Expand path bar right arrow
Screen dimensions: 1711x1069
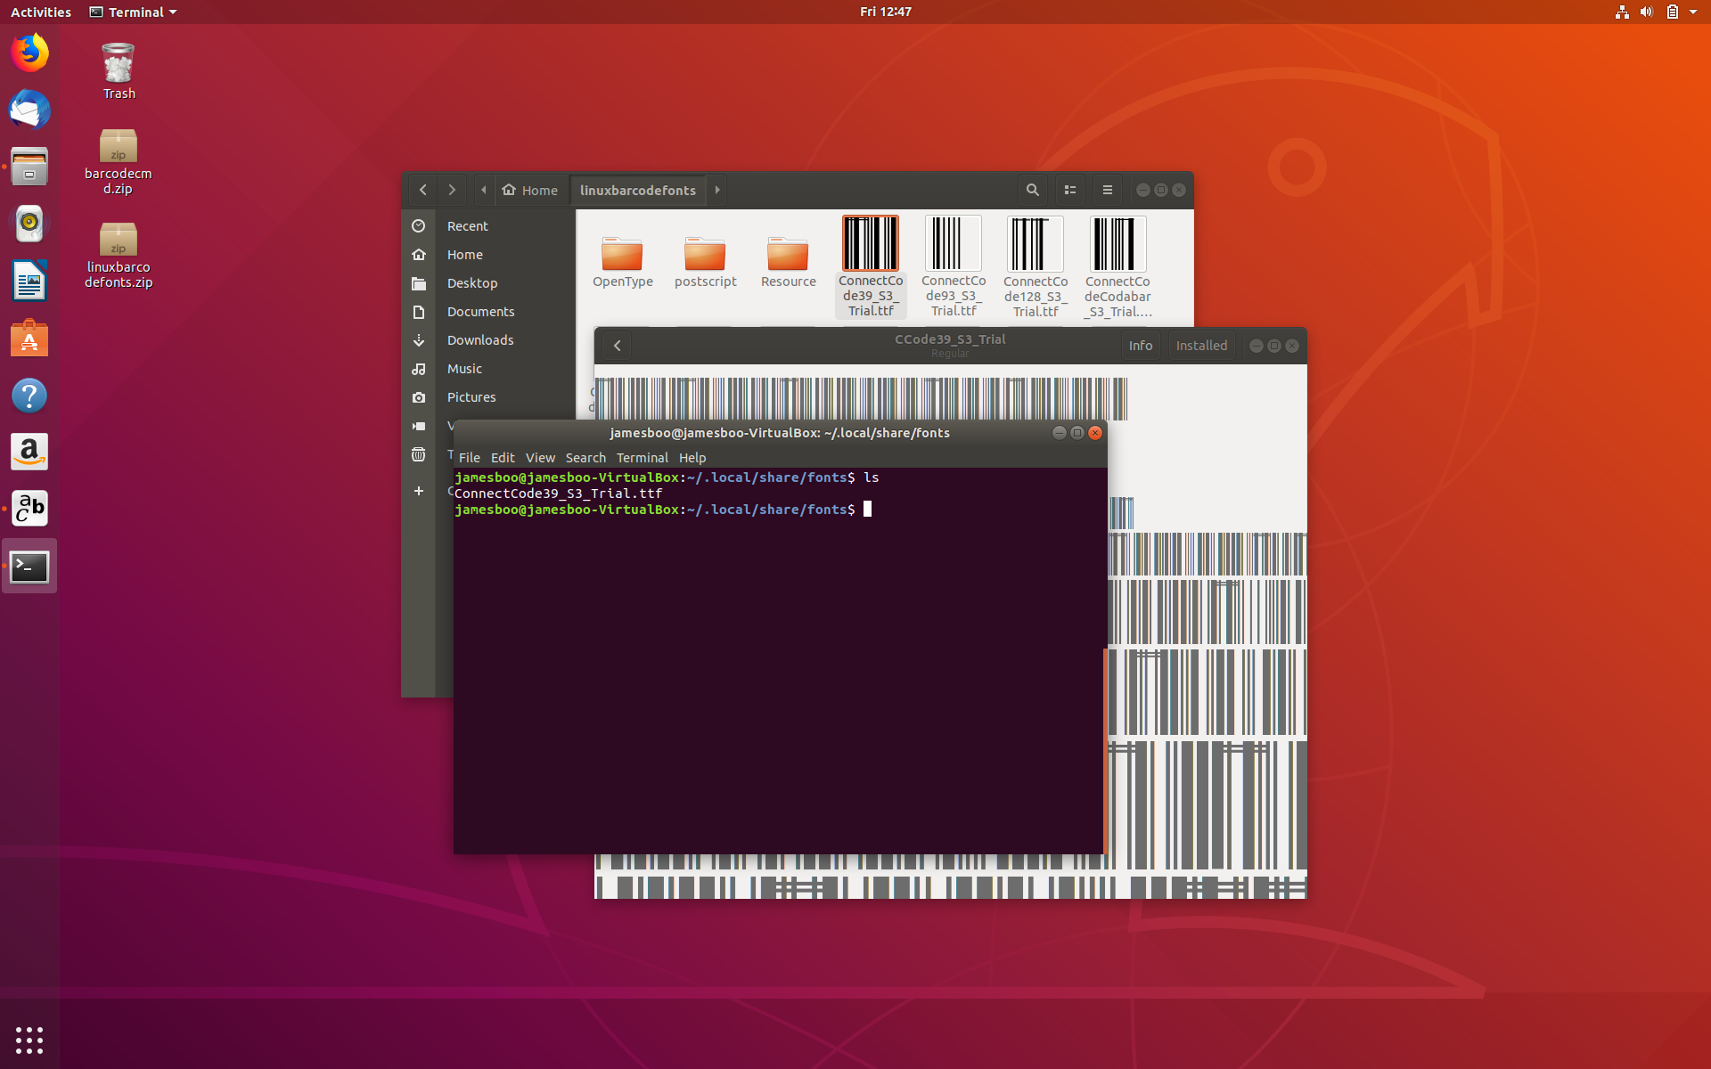[717, 190]
